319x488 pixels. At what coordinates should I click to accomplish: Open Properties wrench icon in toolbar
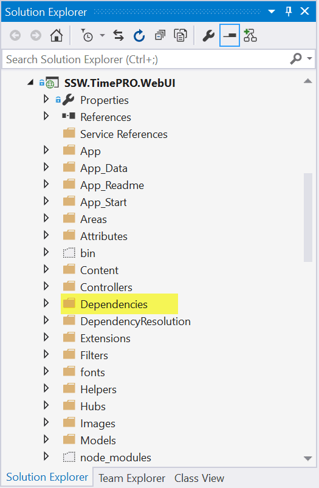coord(208,35)
